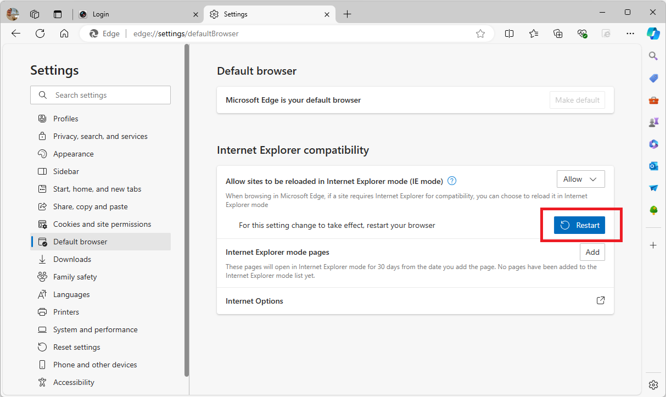This screenshot has height=397, width=666.
Task: Open the sidebar Outlook icon
Action: click(x=653, y=166)
